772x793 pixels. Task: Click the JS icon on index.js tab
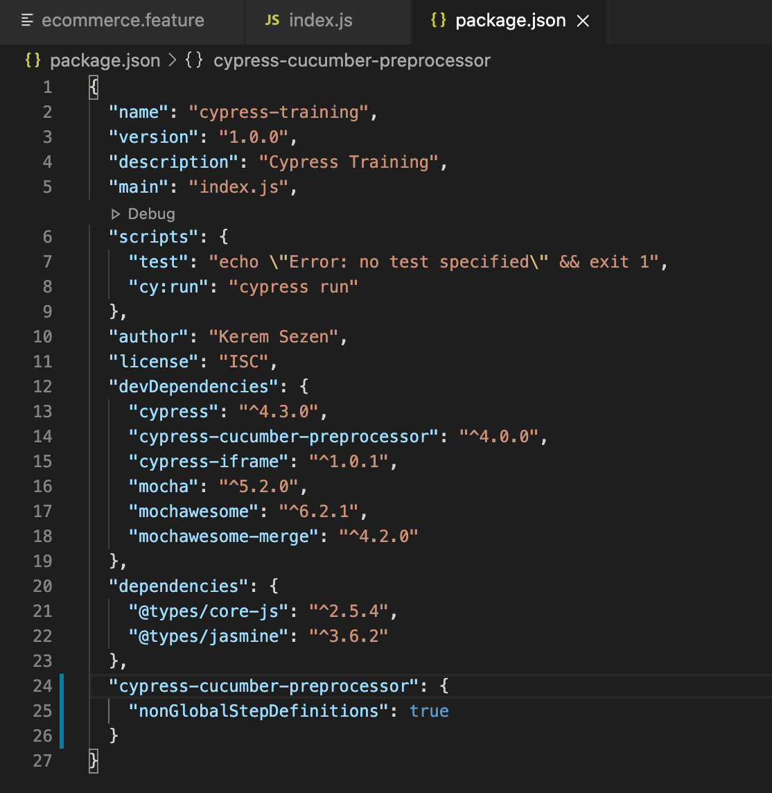click(272, 21)
